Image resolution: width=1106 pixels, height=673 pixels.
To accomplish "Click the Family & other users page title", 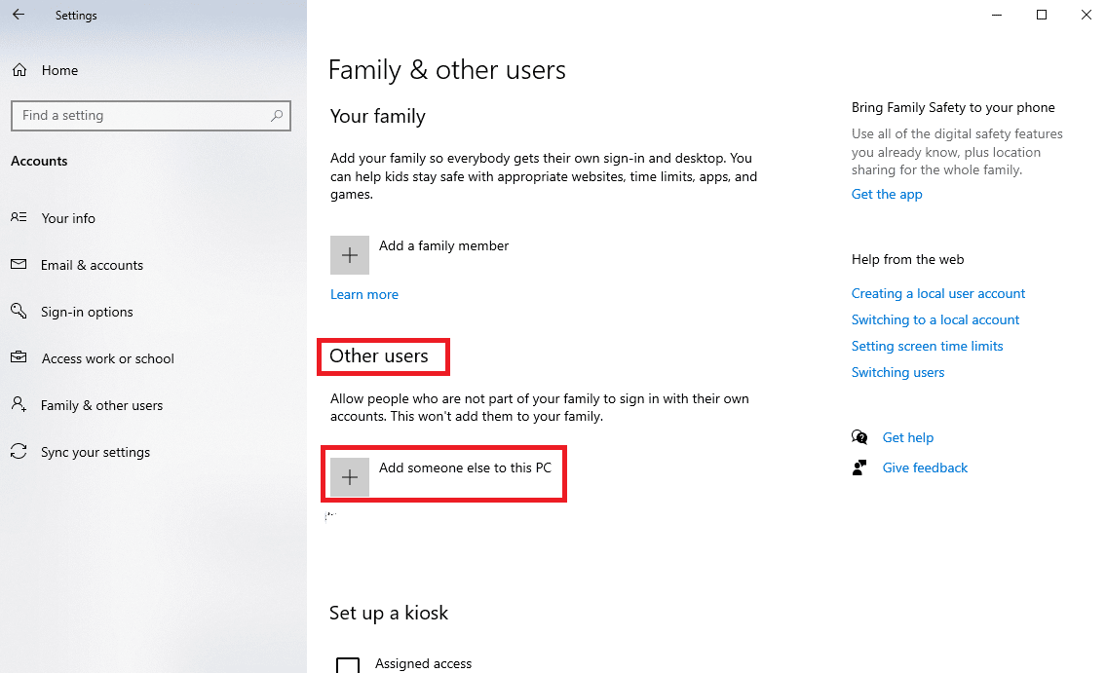I will (447, 70).
